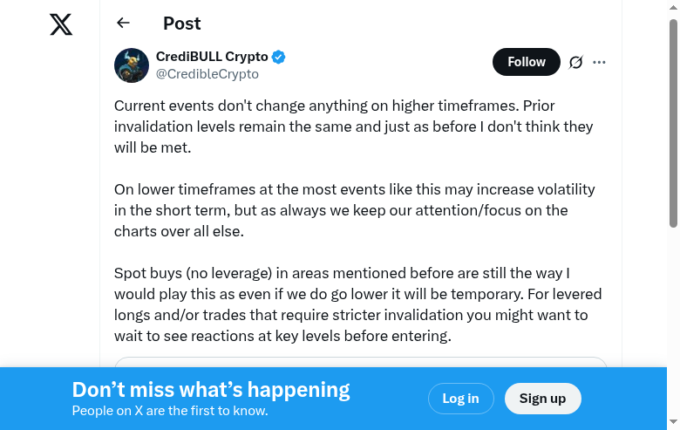The height and width of the screenshot is (430, 680).
Task: Open the Grok explain-post icon
Action: click(575, 62)
